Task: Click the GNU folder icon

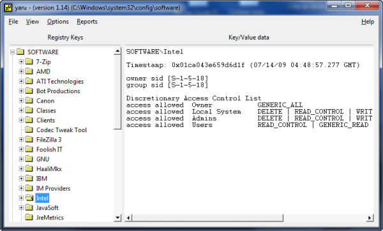Action: coord(29,159)
